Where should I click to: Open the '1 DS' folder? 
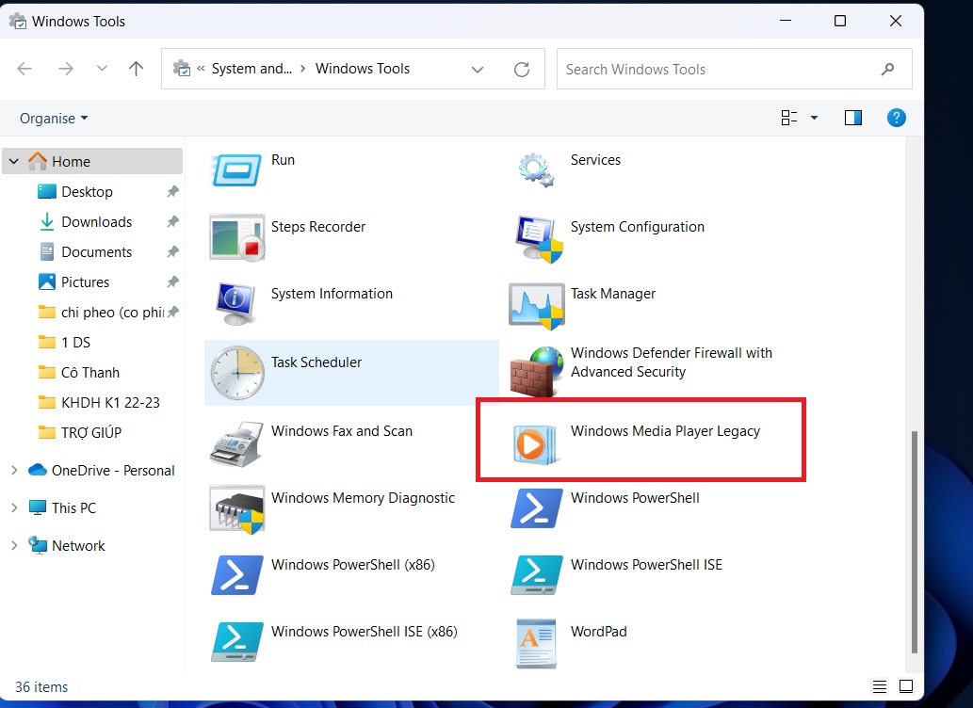[x=75, y=342]
